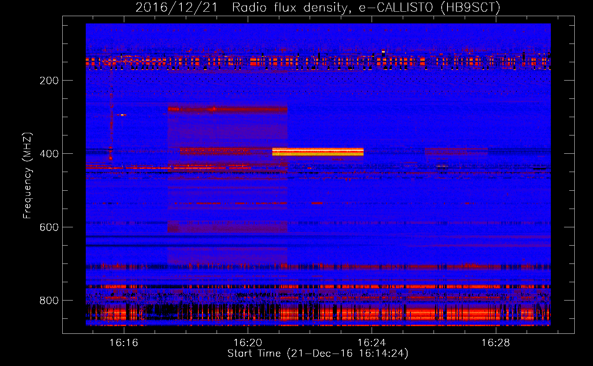Click the 16:24 time tick label

[372, 343]
